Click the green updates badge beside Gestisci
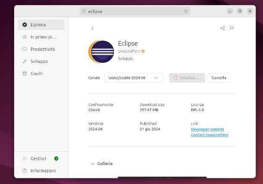 tap(56, 159)
